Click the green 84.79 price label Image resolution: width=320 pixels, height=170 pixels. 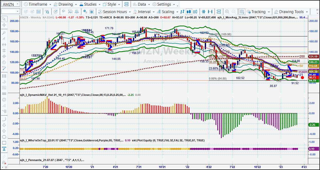click(x=313, y=81)
